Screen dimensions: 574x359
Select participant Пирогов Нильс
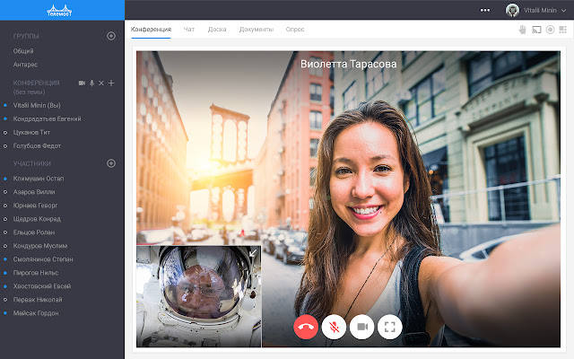click(36, 273)
